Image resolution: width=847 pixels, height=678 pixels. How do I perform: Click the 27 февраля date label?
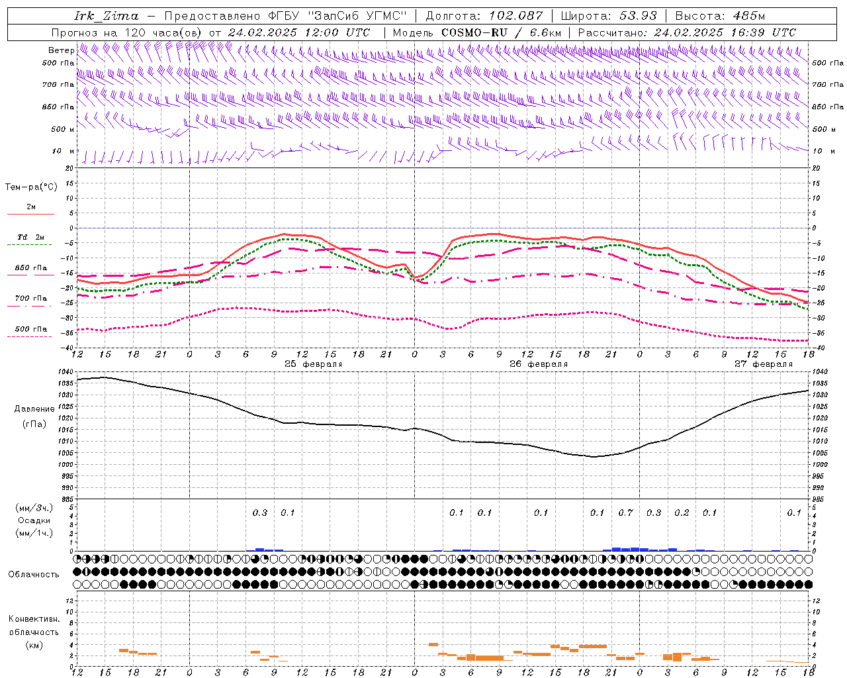click(x=764, y=364)
